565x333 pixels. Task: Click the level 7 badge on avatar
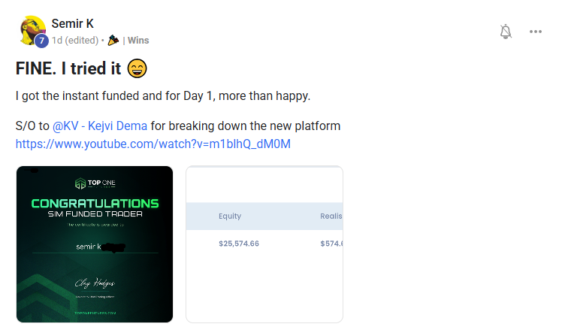42,41
